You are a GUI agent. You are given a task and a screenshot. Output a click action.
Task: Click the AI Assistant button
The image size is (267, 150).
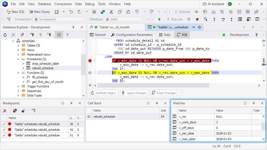click(x=213, y=4)
